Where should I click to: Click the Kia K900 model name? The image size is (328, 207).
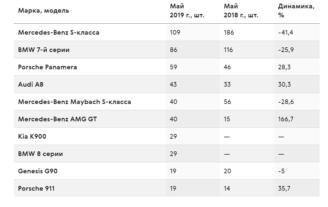click(32, 136)
